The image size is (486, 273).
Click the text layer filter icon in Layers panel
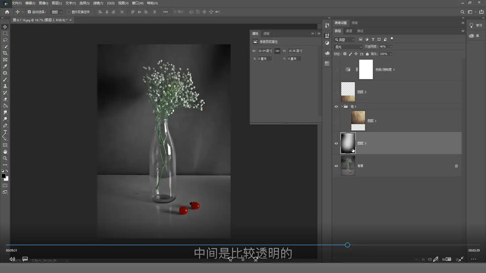point(373,39)
